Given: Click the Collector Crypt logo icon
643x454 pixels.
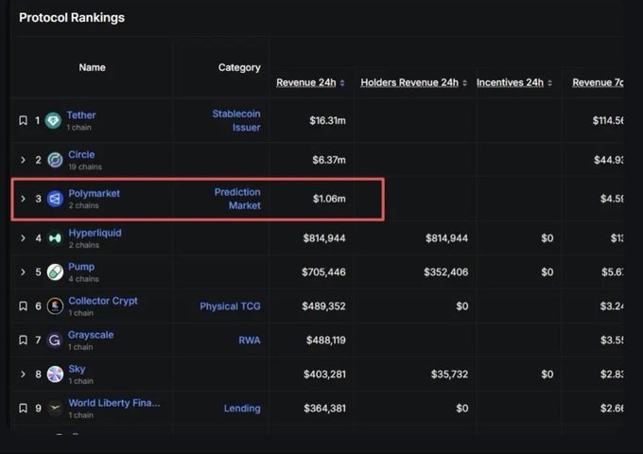Looking at the screenshot, I should [x=55, y=306].
